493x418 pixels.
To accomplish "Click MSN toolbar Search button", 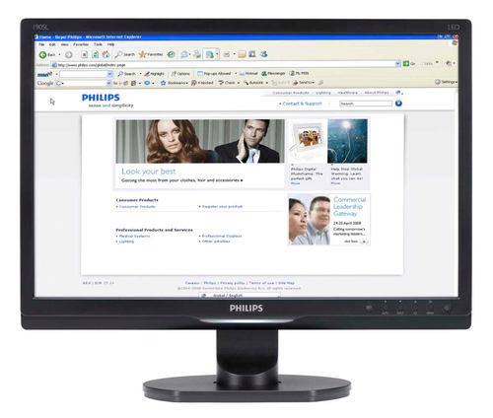I will 127,74.
